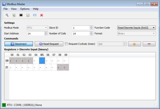Select column header 00
Viewport: 160px width, 109px height.
pos(12,55)
